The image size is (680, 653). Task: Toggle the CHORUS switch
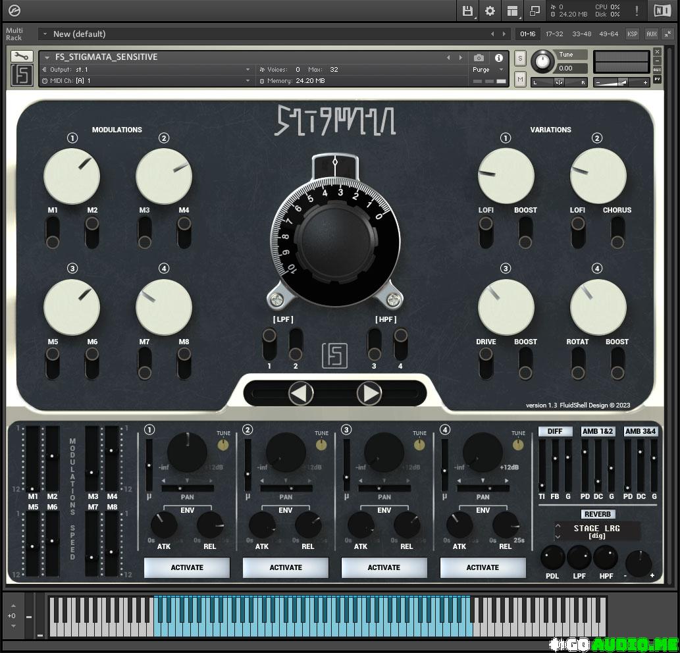coord(617,233)
